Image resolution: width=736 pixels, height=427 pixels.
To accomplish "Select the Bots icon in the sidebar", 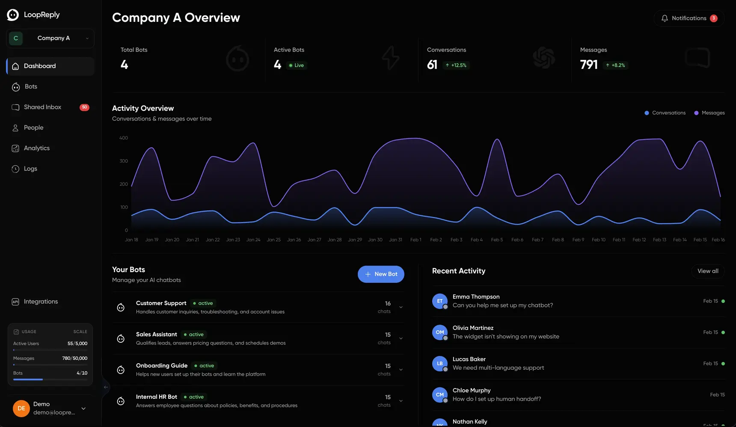I will click(x=15, y=86).
